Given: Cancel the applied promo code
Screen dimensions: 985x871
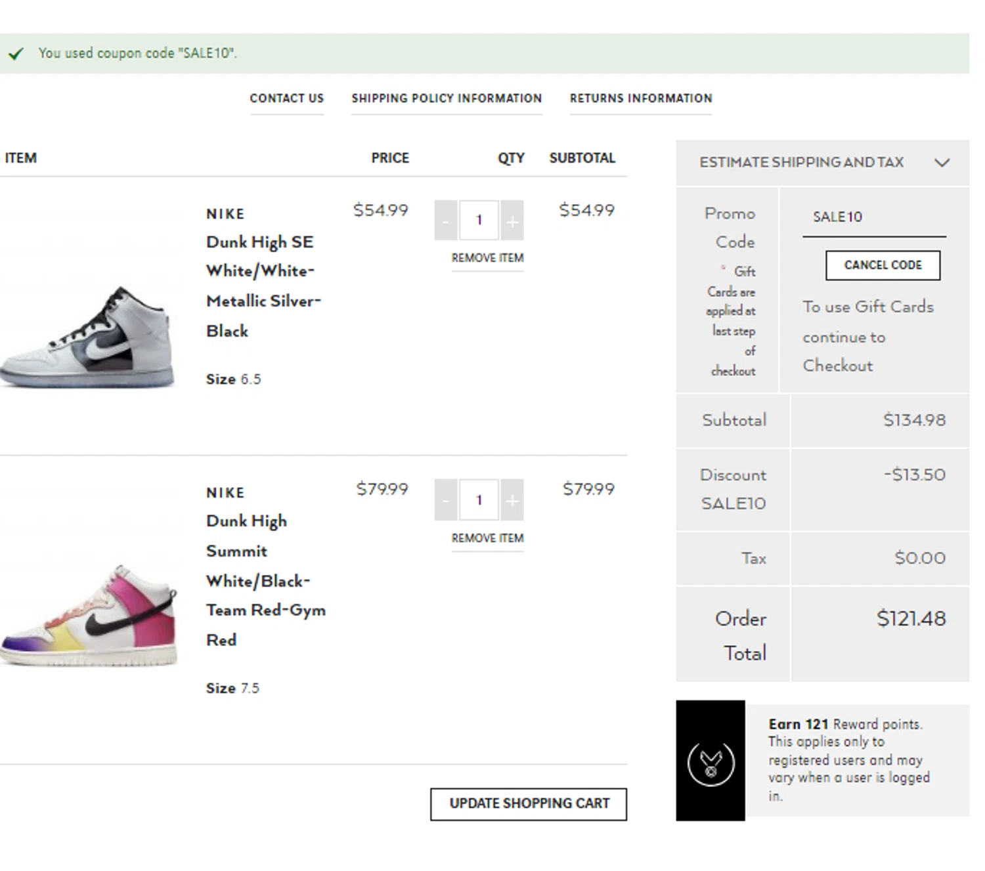Looking at the screenshot, I should 883,265.
